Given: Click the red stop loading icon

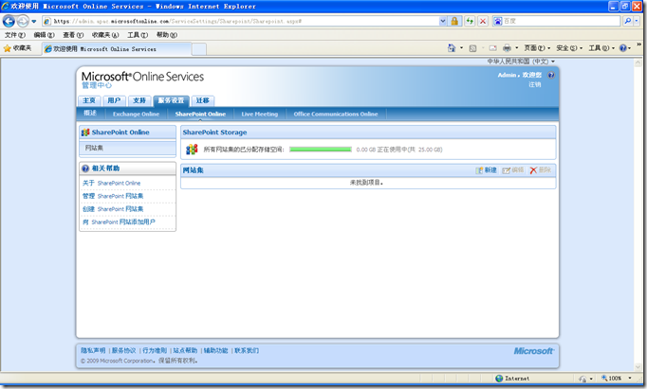Looking at the screenshot, I should (483, 21).
